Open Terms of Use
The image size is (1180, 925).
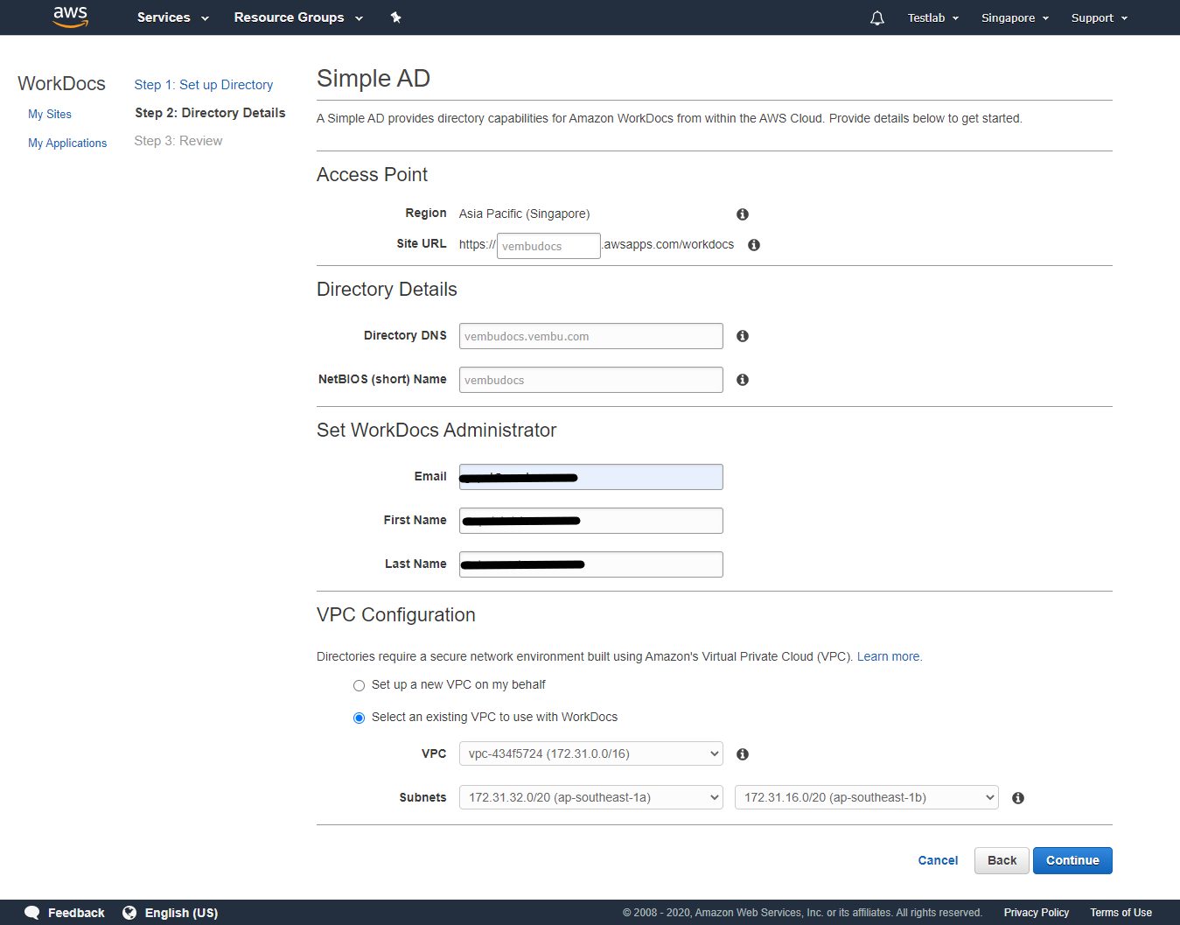(x=1121, y=913)
